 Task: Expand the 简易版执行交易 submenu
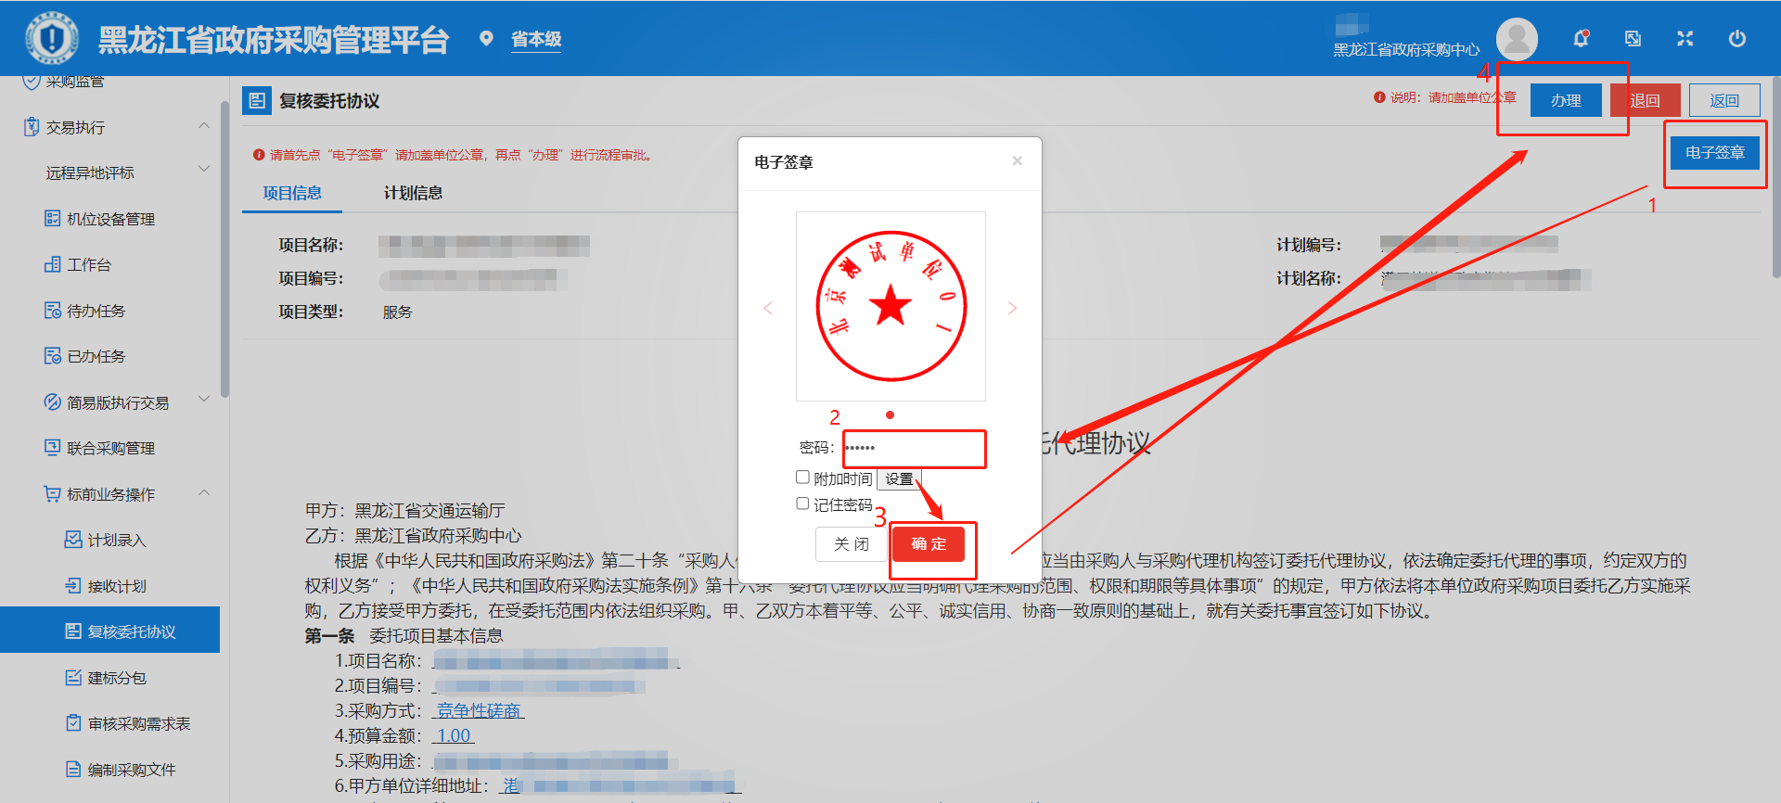(204, 399)
